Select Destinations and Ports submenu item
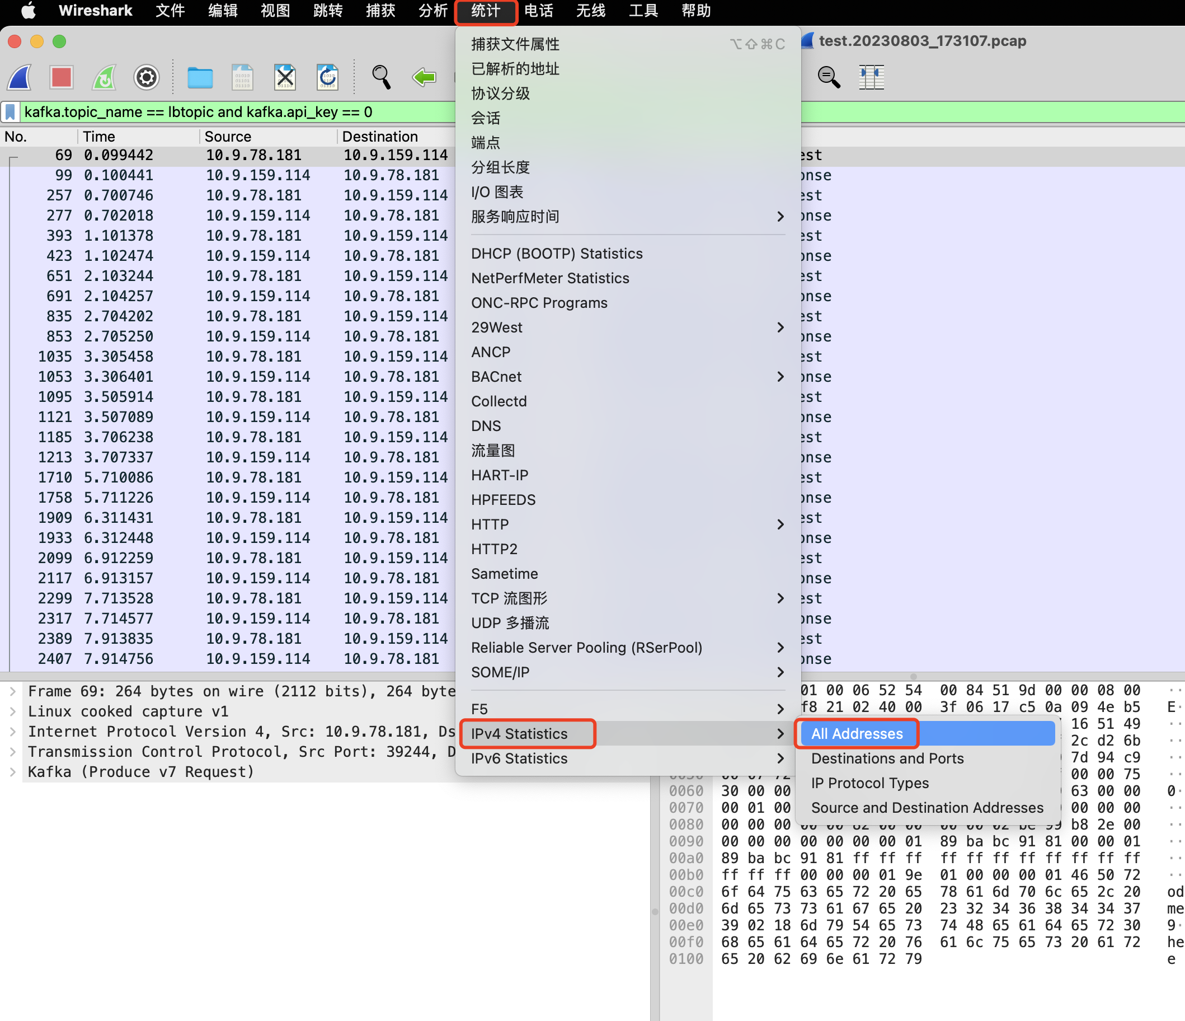1185x1021 pixels. click(x=928, y=758)
